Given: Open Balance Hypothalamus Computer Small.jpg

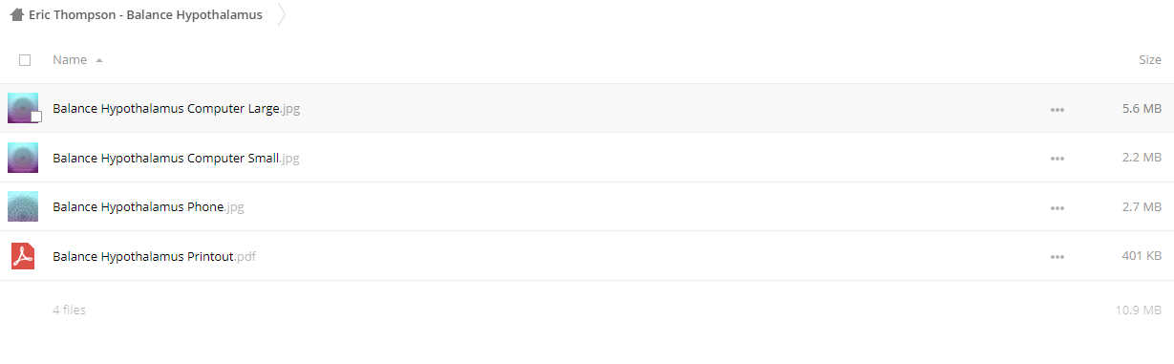Looking at the screenshot, I should point(176,159).
